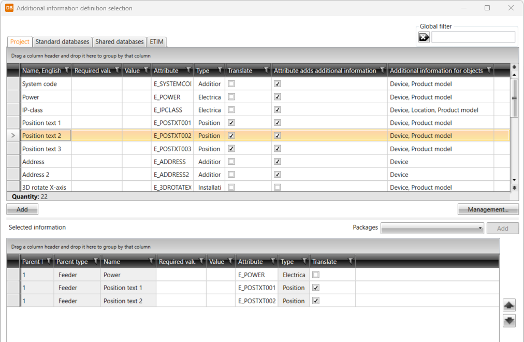Move selected information down with arrow button
Viewport: 524px width, 342px height.
coord(509,321)
